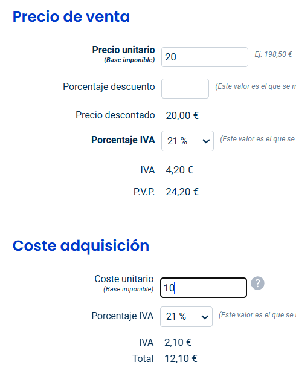Click the help question mark beside Coste unitario

pyautogui.click(x=258, y=284)
